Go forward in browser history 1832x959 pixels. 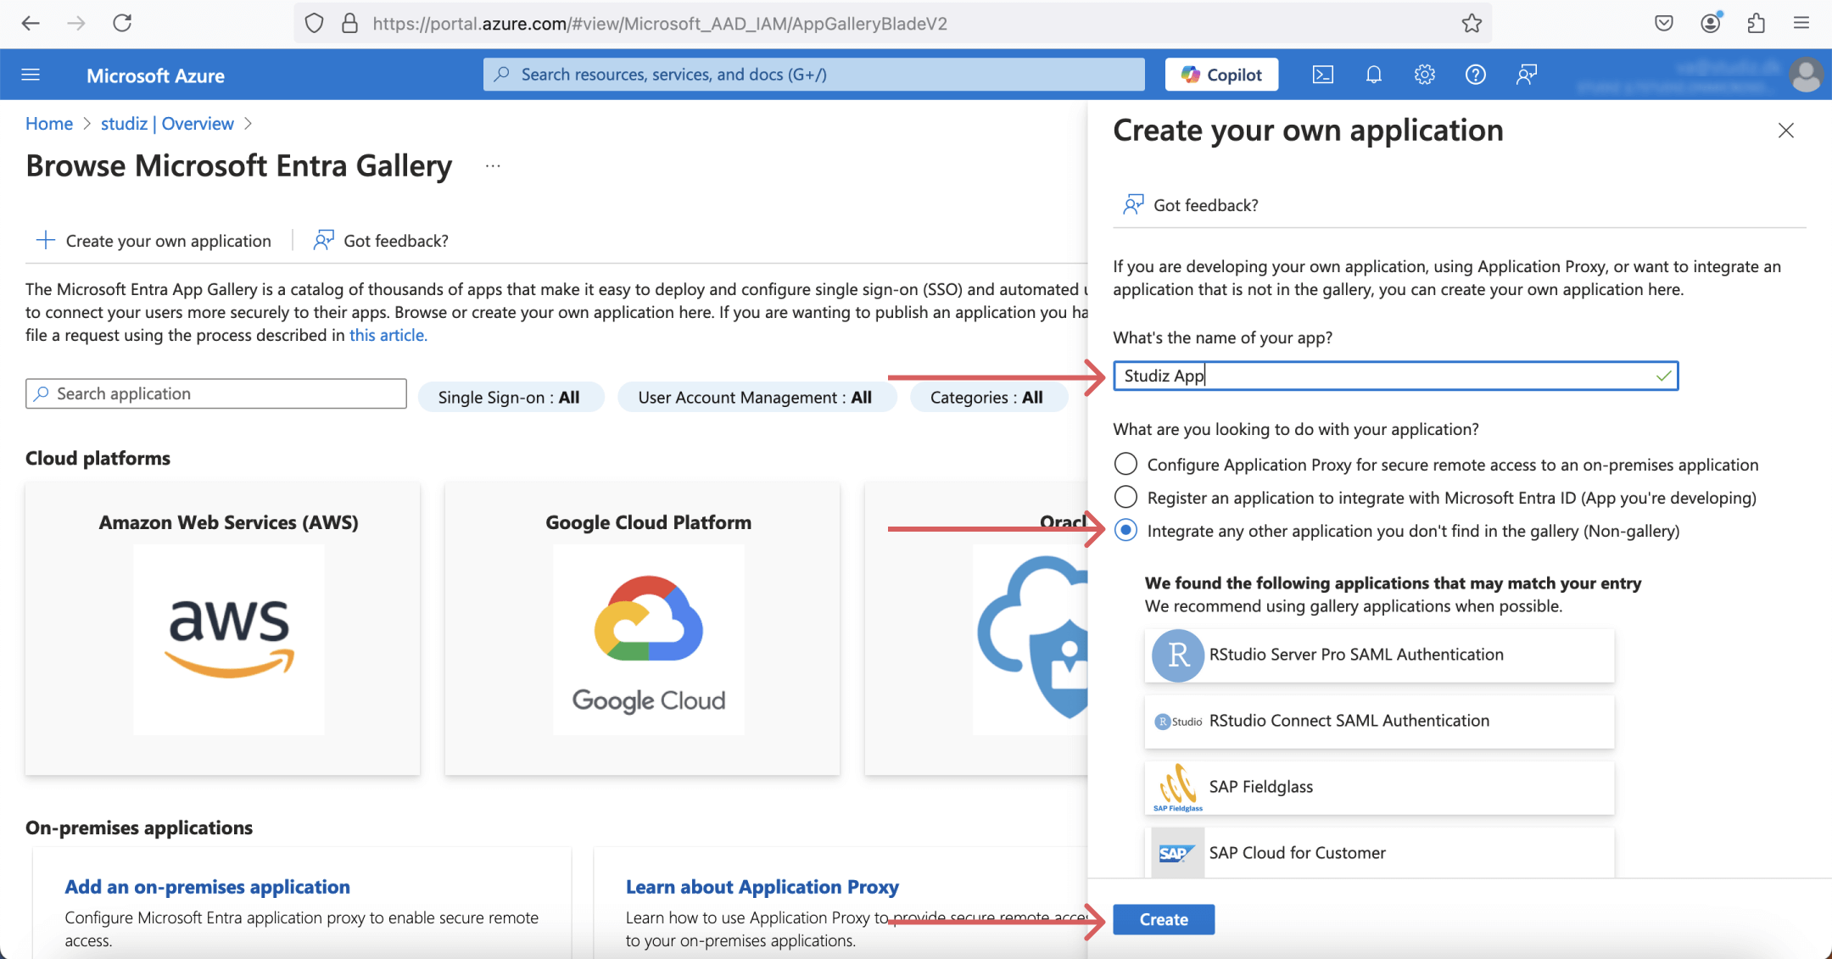(x=76, y=23)
